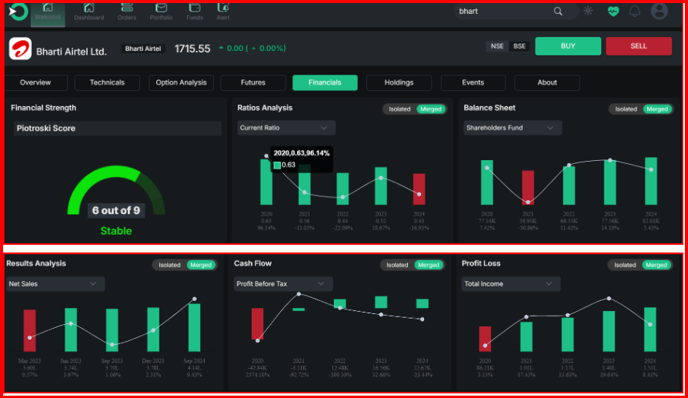Screen dimensions: 688x398
Task: Click the 2024 red Current Ratio bar
Action: tap(419, 189)
